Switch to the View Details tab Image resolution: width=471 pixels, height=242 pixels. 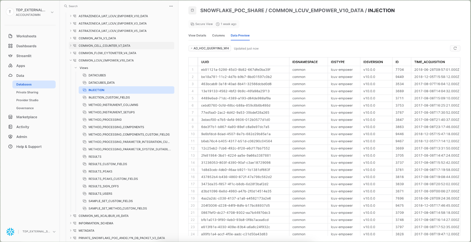click(197, 36)
